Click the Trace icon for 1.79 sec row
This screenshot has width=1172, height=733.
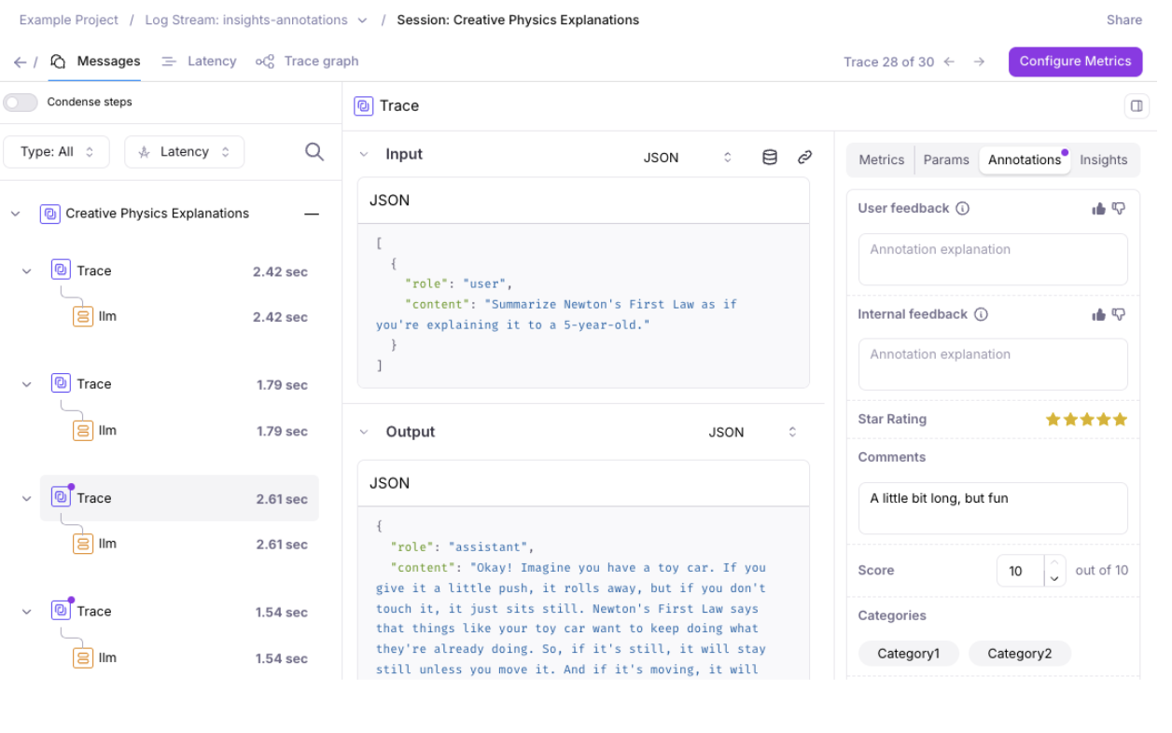61,383
